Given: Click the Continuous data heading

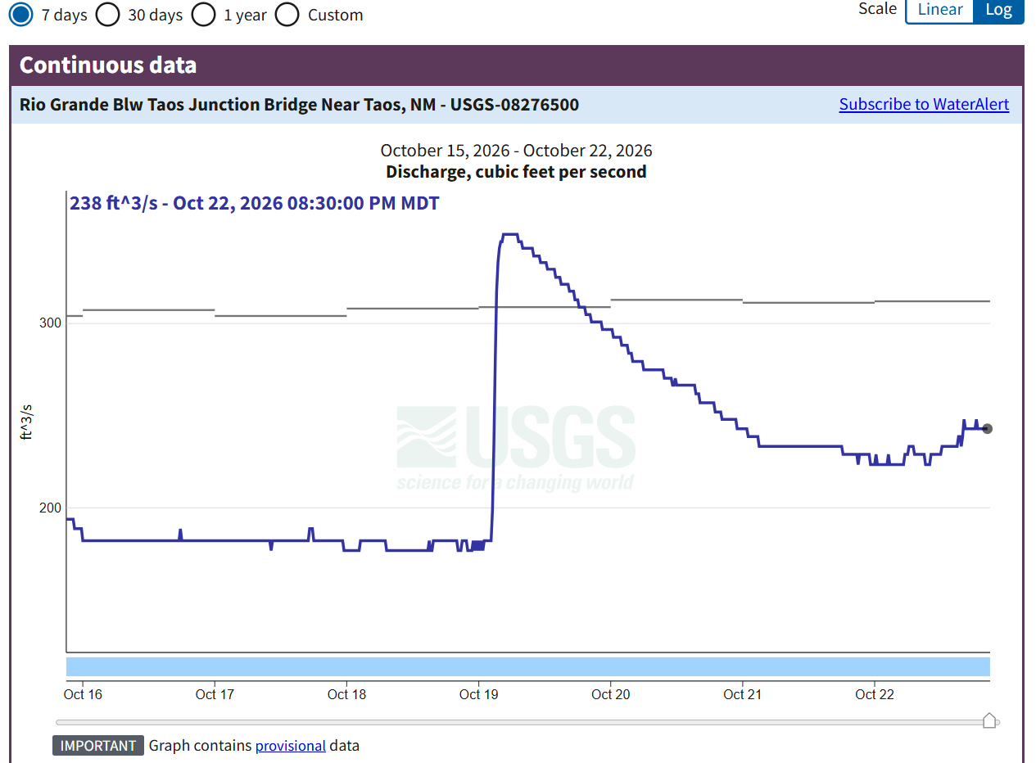Looking at the screenshot, I should 108,65.
